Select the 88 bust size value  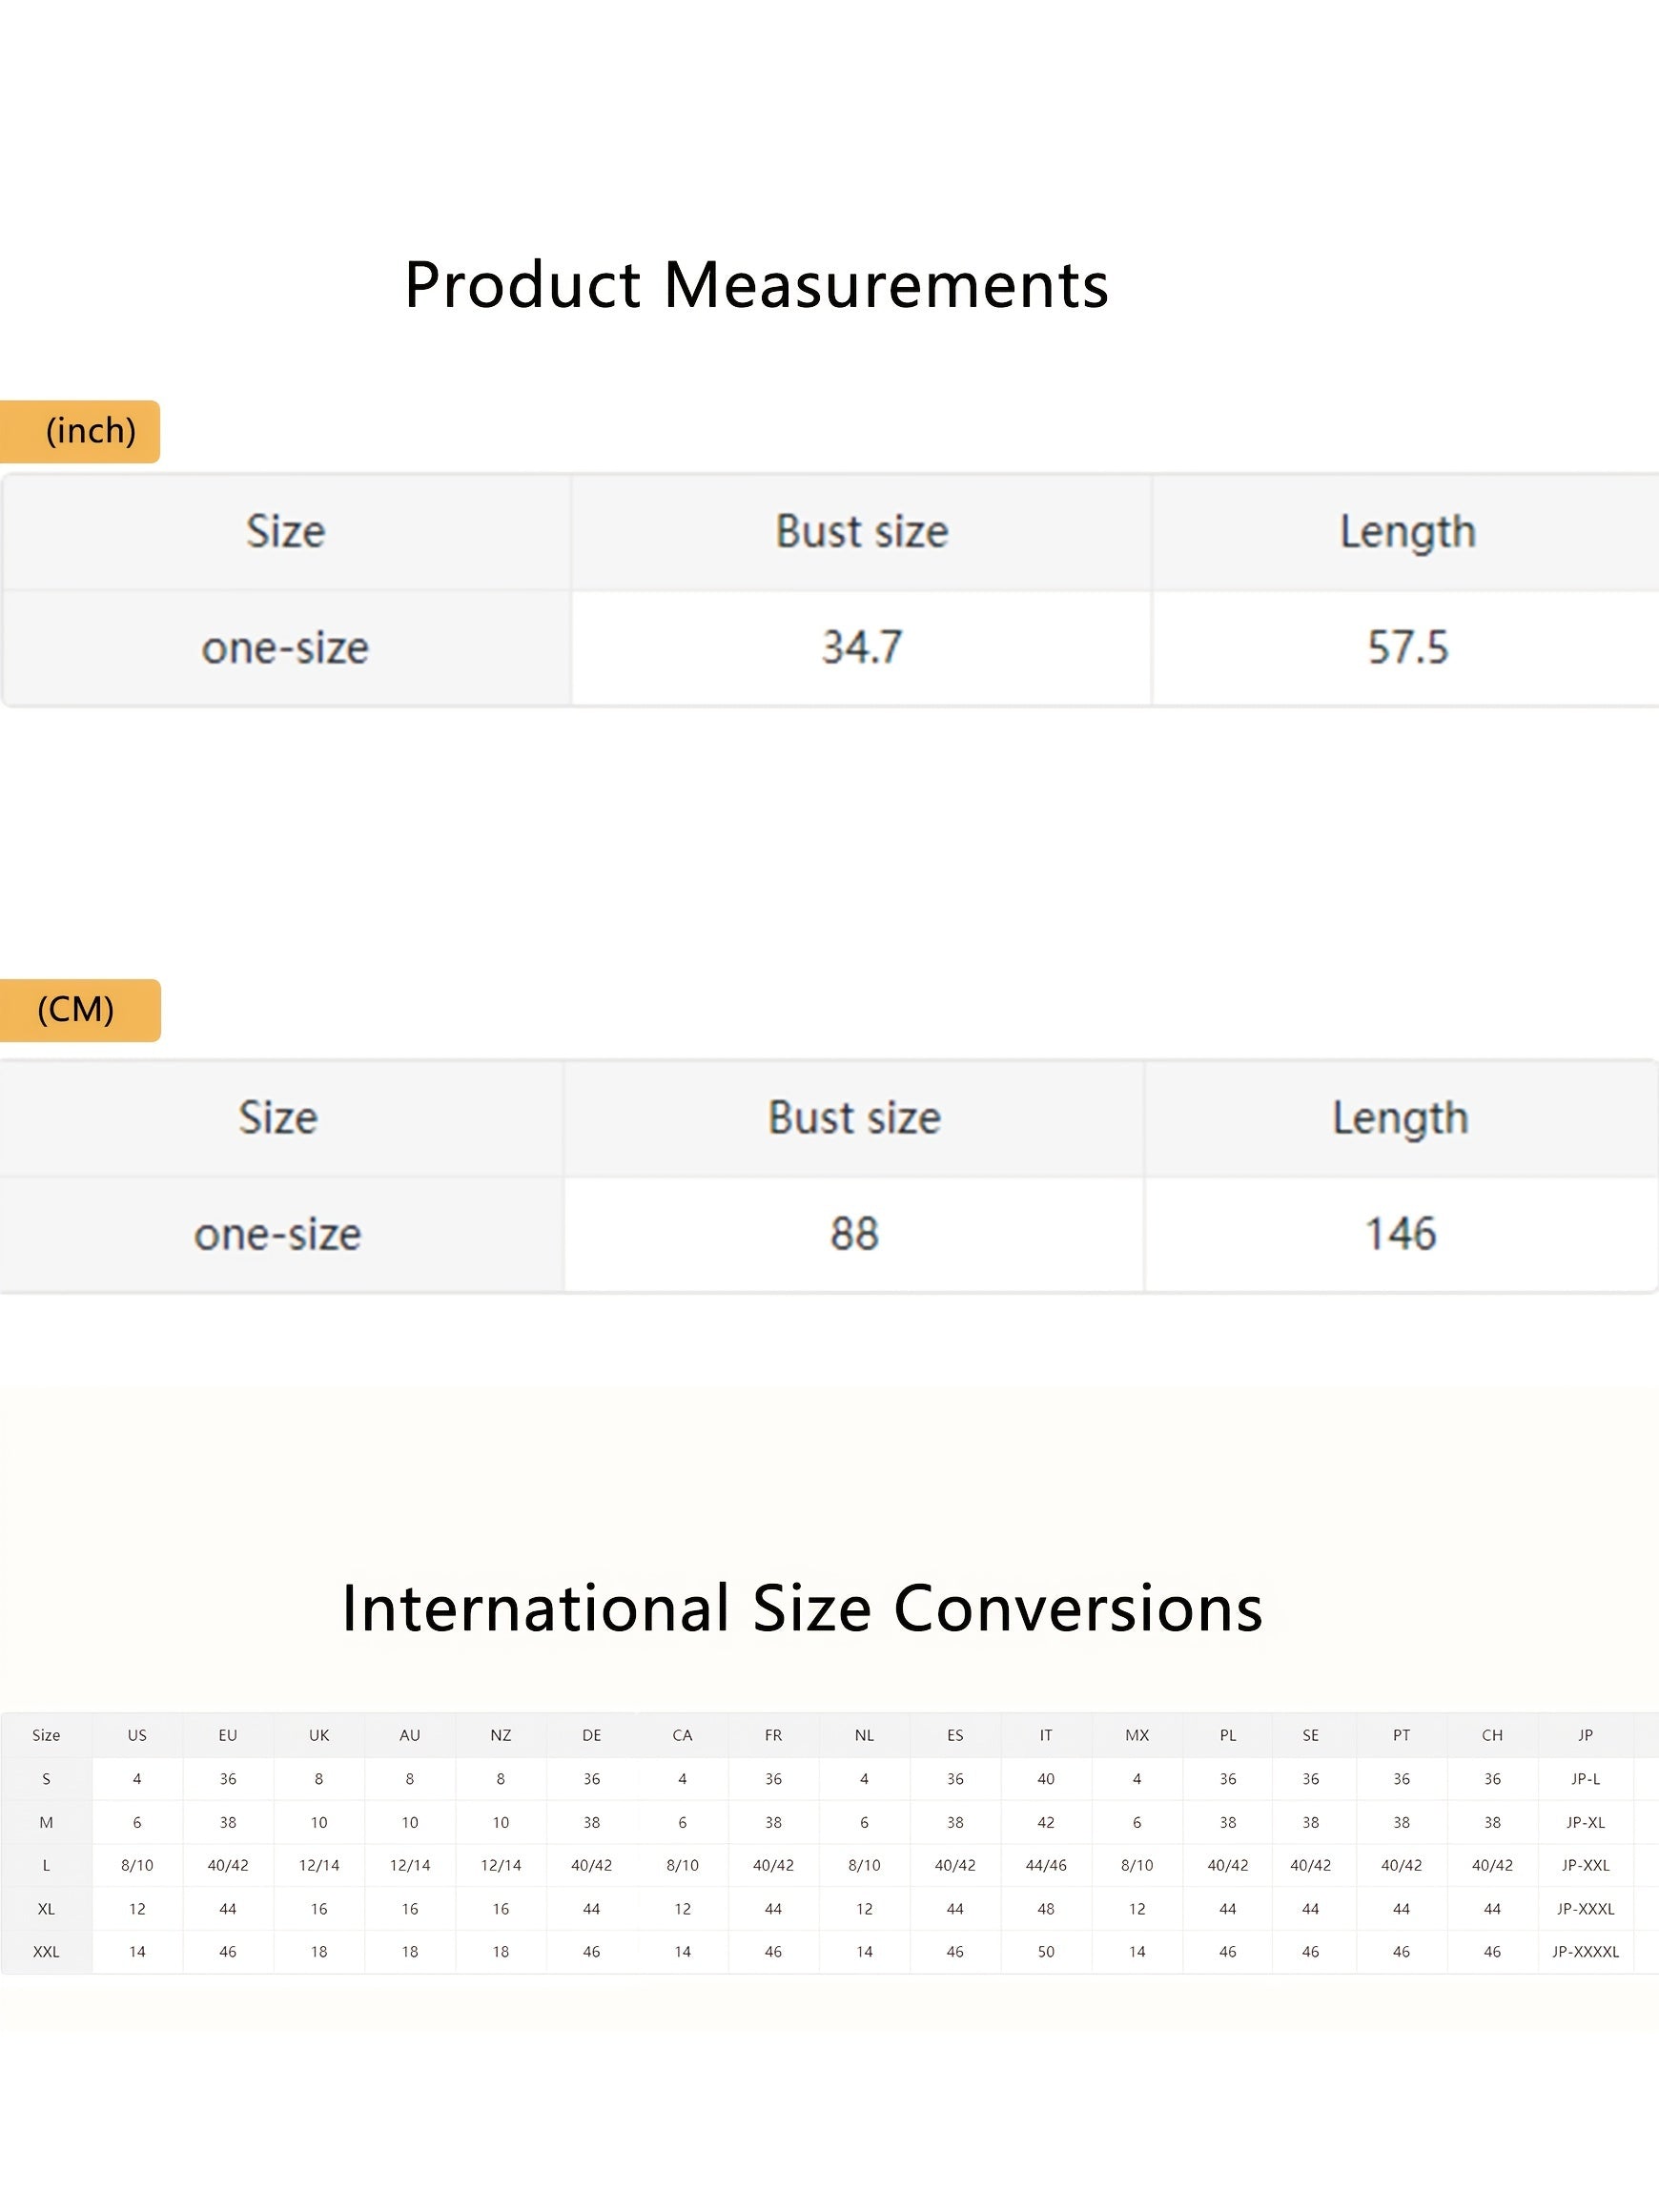[x=854, y=1233]
